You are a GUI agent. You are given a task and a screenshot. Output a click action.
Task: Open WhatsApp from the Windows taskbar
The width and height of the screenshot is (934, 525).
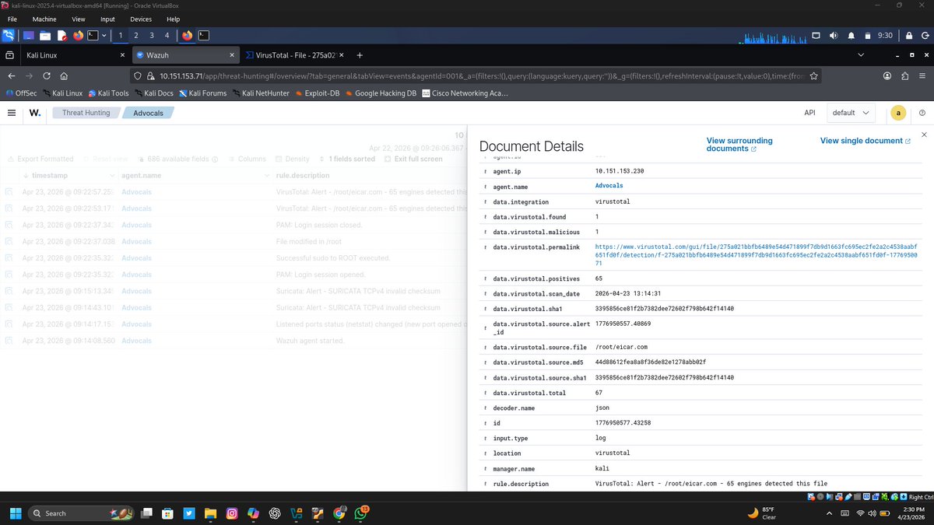362,513
